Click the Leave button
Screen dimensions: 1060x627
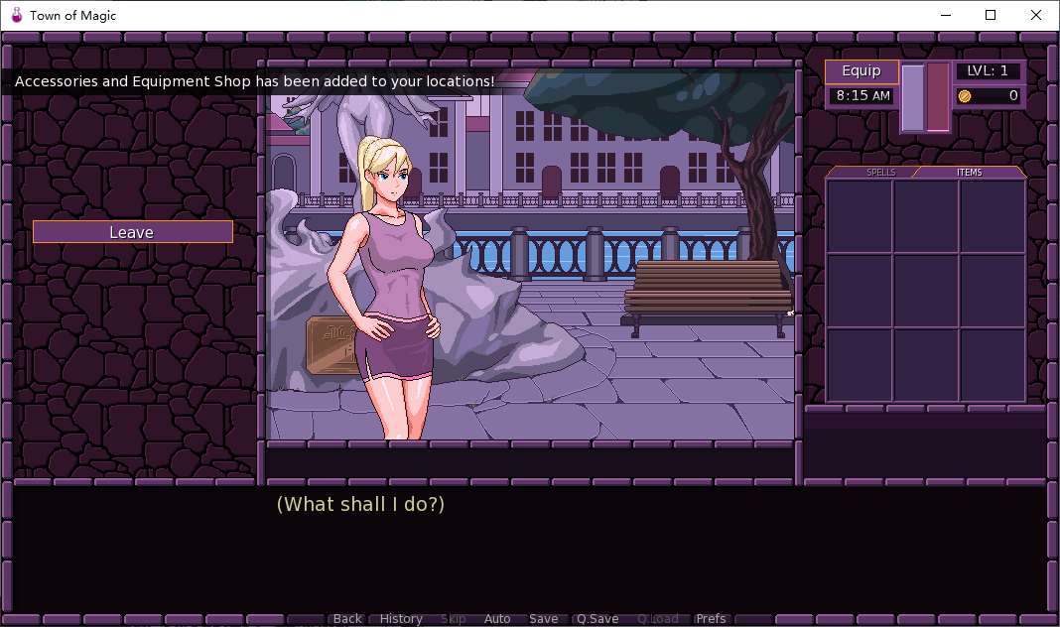click(132, 232)
